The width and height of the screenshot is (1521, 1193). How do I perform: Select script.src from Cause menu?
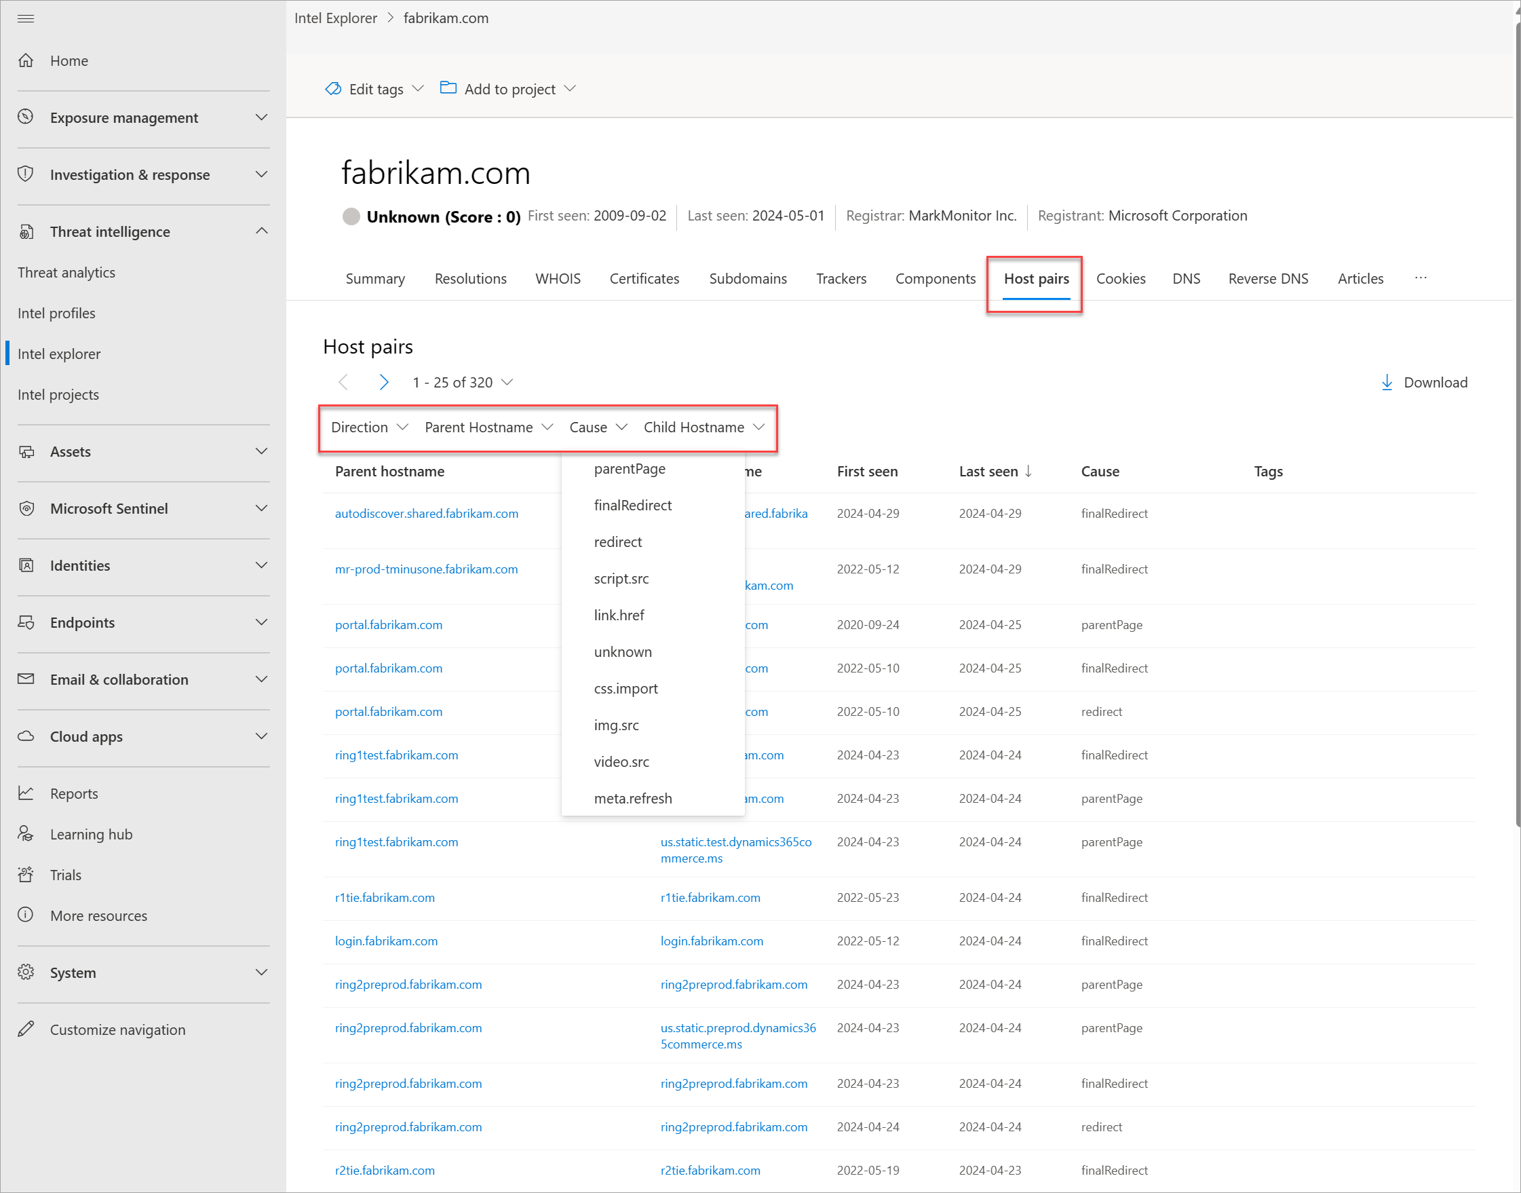(621, 578)
